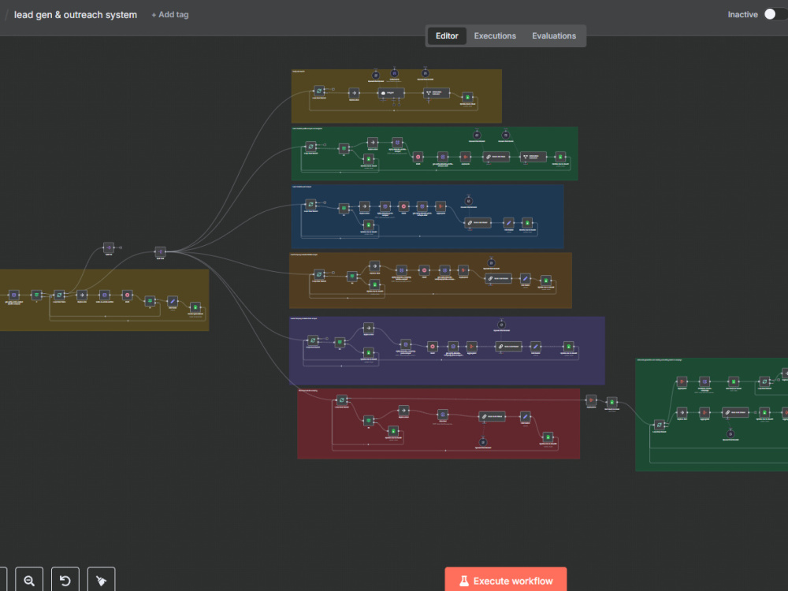Select the AI Agent node in top olive note

(x=391, y=93)
